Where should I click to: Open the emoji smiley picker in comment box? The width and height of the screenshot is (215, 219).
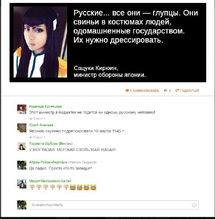(194, 205)
